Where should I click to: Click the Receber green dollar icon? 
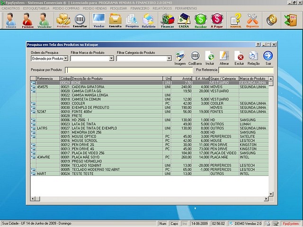[x=201, y=20]
